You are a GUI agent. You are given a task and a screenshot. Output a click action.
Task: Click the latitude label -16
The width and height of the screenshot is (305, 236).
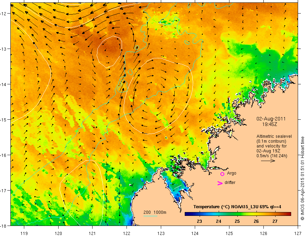click(3, 155)
